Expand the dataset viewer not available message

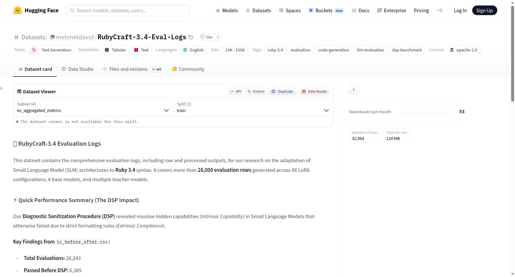(x=78, y=122)
